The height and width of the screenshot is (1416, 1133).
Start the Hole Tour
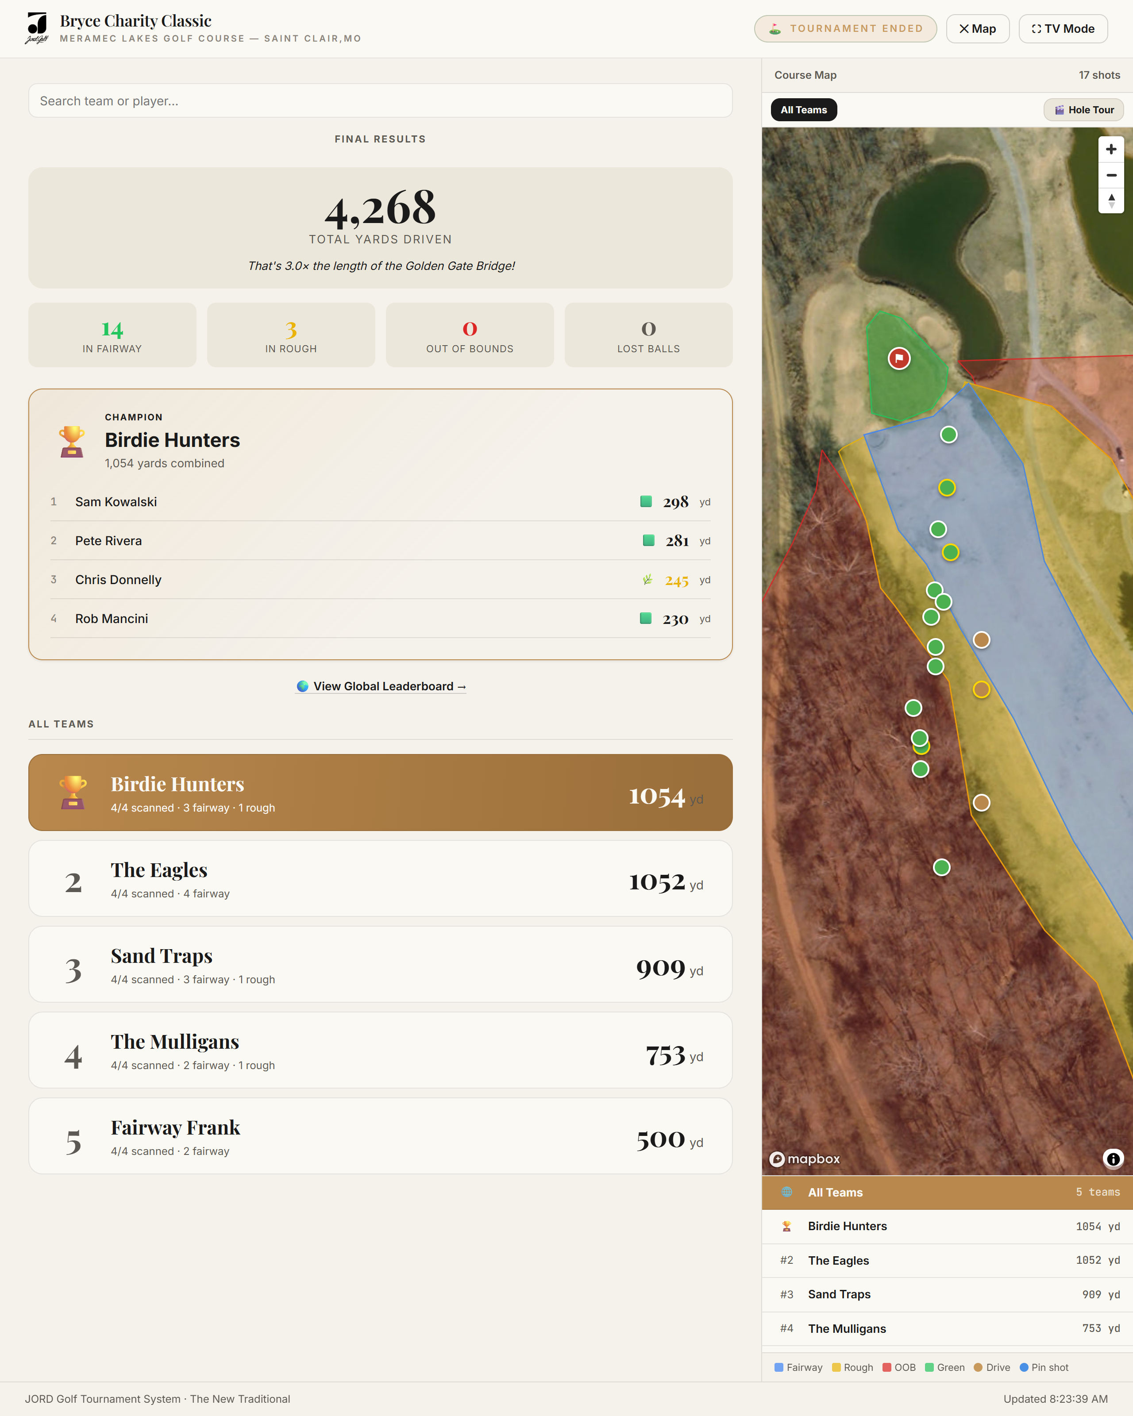point(1084,110)
